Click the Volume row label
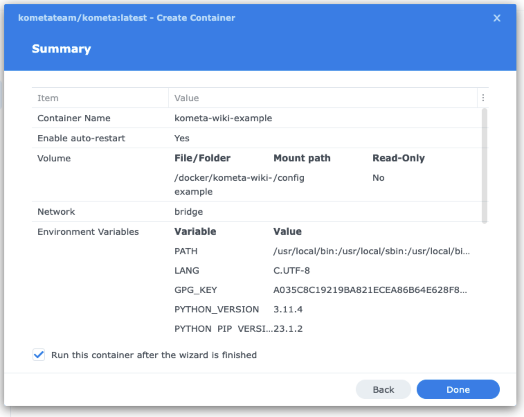Screen dimensions: 524x417 [54, 158]
